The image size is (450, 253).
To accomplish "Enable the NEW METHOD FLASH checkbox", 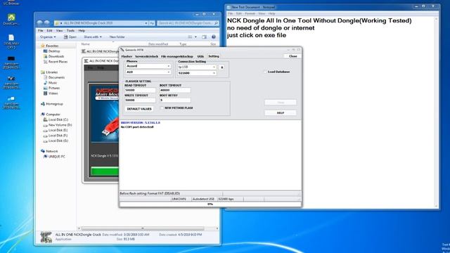I will click(x=162, y=108).
